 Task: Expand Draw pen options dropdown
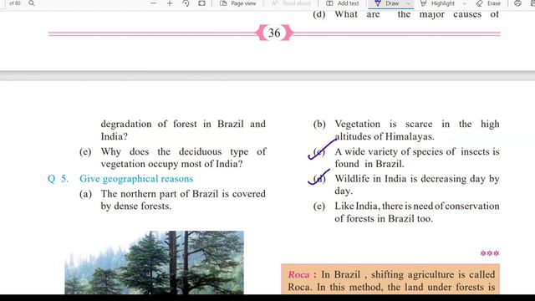[409, 3]
